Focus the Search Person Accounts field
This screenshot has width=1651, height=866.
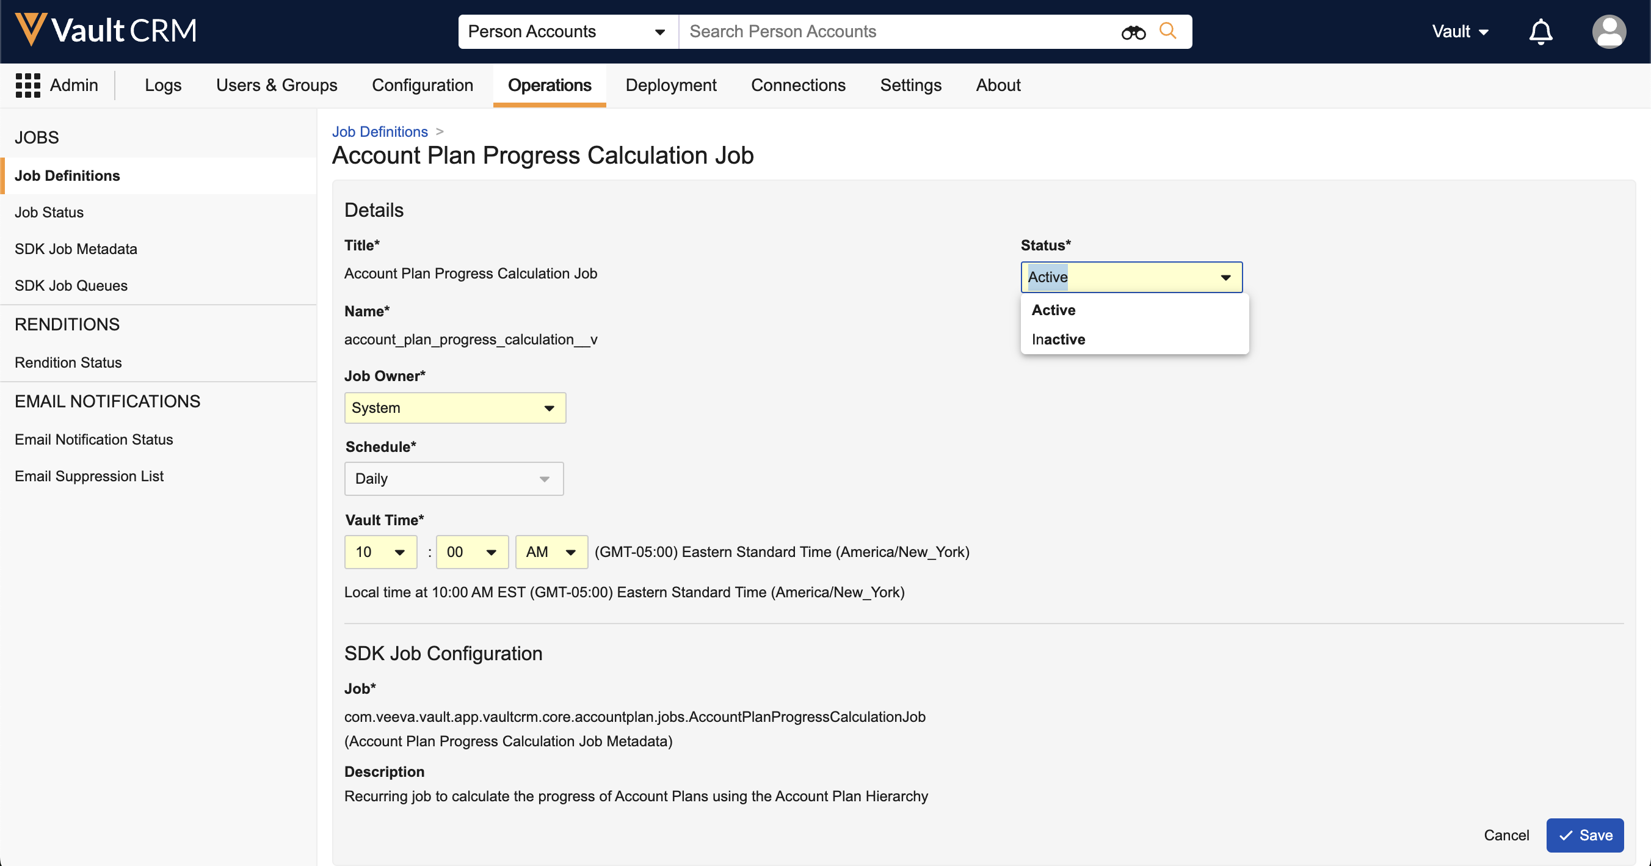(x=898, y=31)
